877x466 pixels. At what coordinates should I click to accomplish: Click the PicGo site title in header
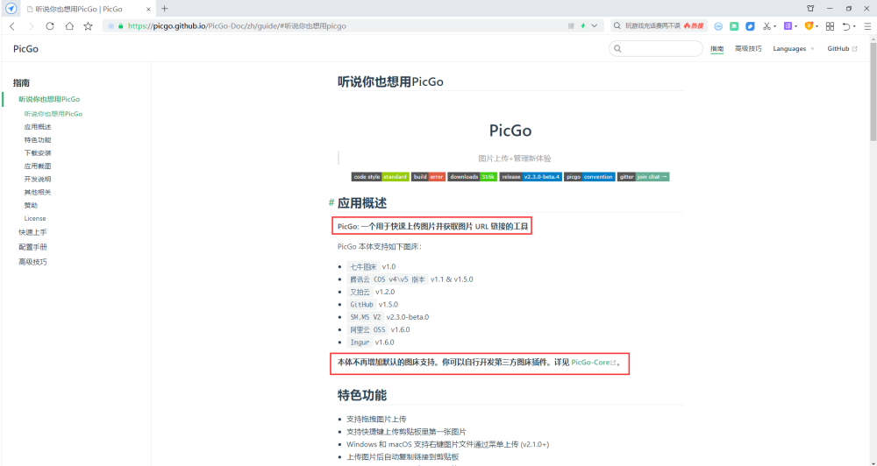[x=25, y=49]
